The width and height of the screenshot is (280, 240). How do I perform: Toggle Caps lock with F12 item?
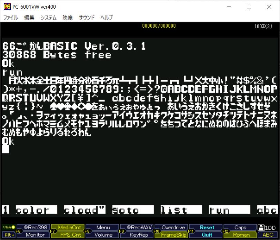[240, 227]
